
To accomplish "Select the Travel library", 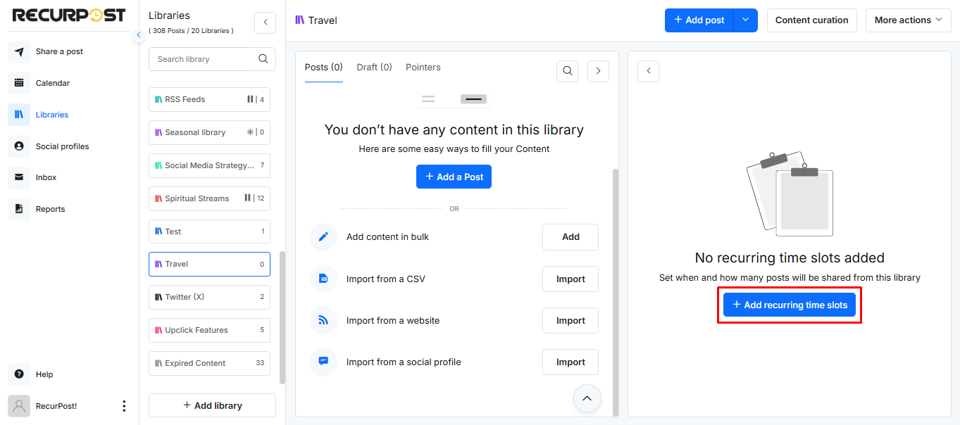I will [209, 264].
